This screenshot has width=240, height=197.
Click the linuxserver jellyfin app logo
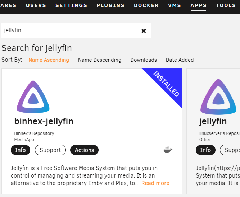[218, 97]
